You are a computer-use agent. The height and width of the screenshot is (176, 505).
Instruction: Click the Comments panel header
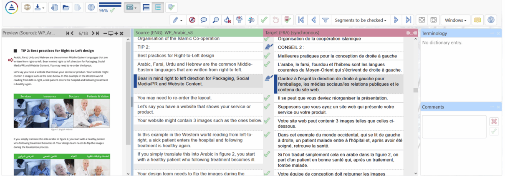point(460,107)
